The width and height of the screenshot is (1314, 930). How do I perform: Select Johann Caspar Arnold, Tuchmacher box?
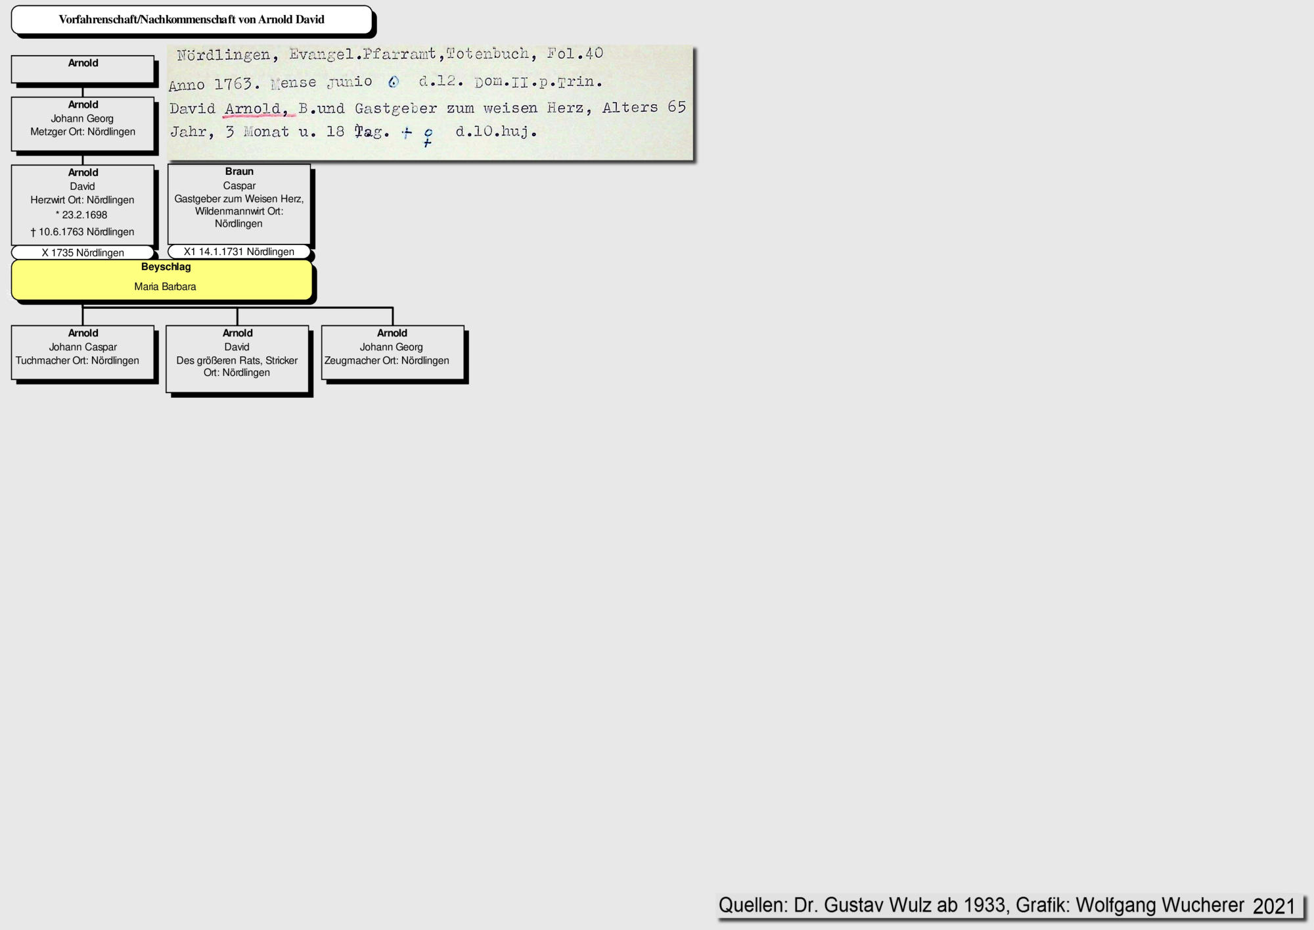pos(83,352)
